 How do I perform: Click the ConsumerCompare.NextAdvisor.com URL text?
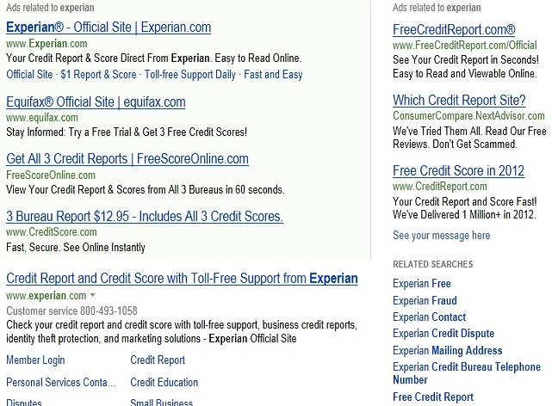pyautogui.click(x=468, y=115)
